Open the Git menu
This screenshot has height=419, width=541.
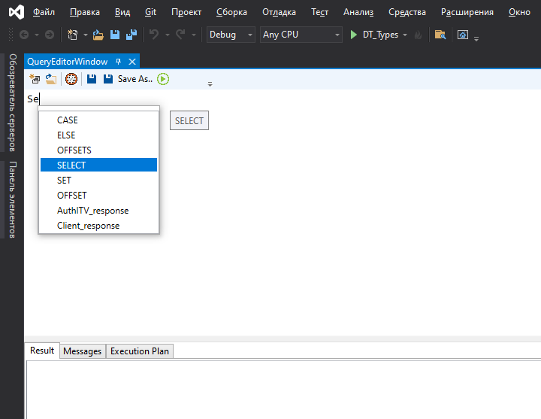point(150,12)
